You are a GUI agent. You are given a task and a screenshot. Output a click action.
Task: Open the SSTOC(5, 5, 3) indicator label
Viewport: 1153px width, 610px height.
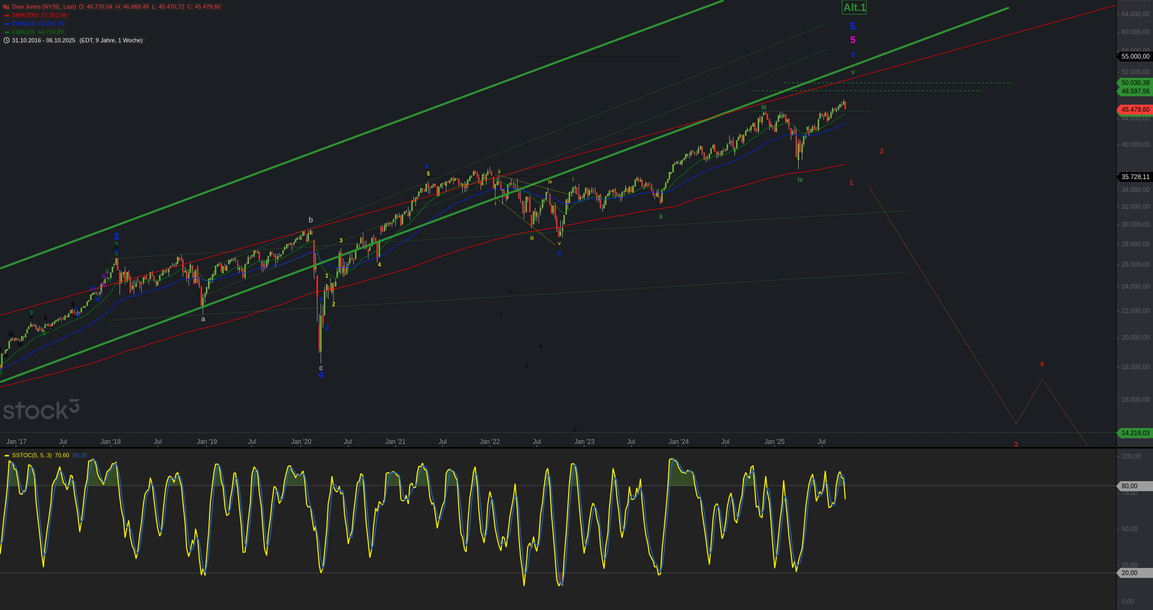tap(32, 455)
